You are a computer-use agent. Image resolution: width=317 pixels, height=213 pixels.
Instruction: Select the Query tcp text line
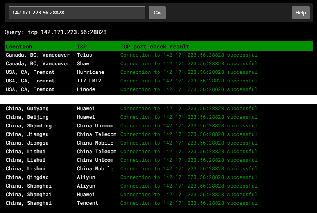point(56,32)
